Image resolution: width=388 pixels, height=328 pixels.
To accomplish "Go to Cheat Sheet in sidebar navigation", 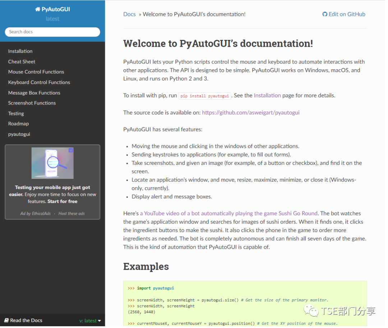I will pyautogui.click(x=22, y=61).
